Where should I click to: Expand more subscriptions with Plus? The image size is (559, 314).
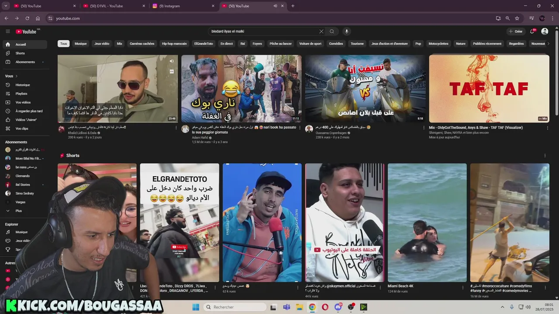[24, 211]
